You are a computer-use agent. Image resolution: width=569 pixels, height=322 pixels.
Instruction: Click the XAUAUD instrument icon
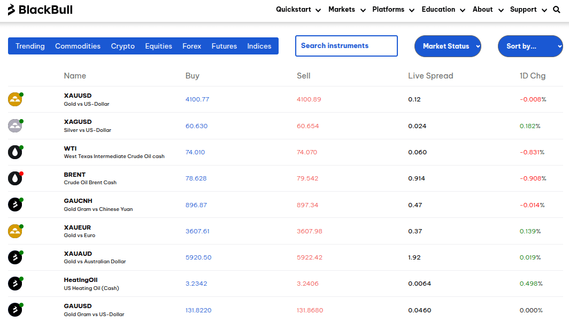(15, 257)
